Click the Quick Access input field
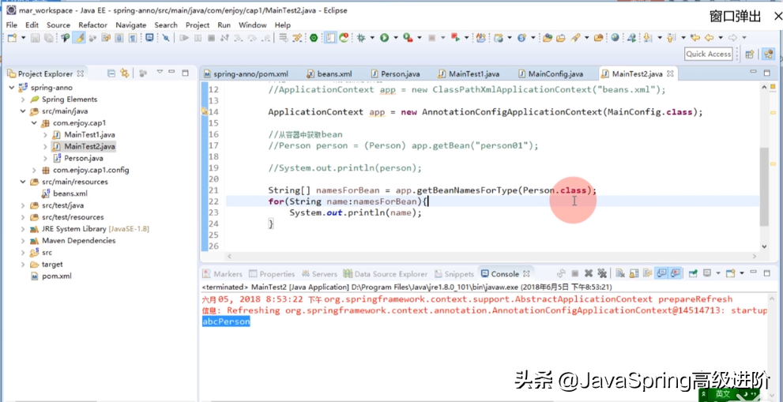Image resolution: width=783 pixels, height=402 pixels. pos(708,54)
